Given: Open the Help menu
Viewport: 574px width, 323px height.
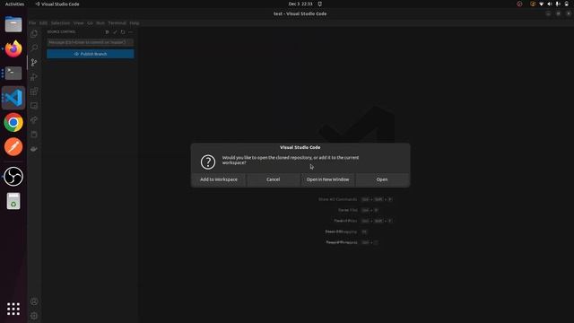Looking at the screenshot, I should (x=135, y=22).
